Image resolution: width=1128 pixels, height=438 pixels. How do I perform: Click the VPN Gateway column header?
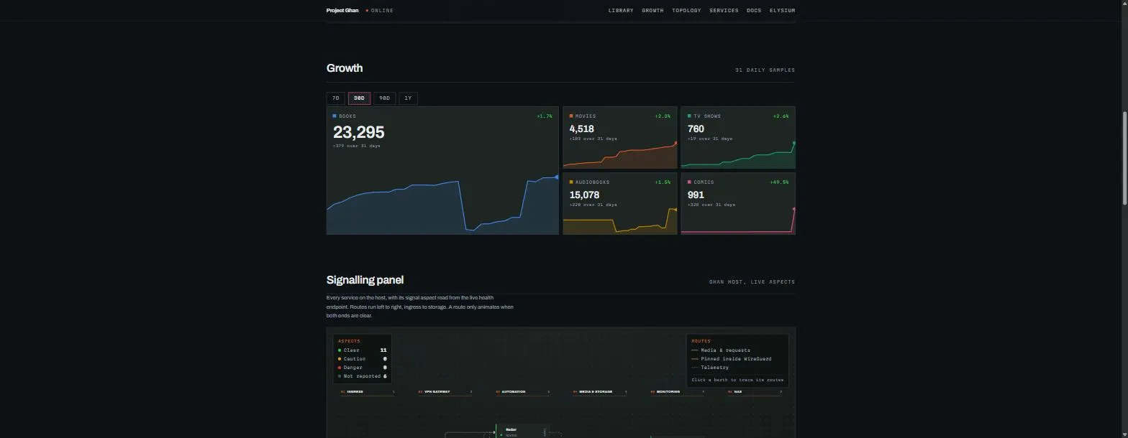445,392
